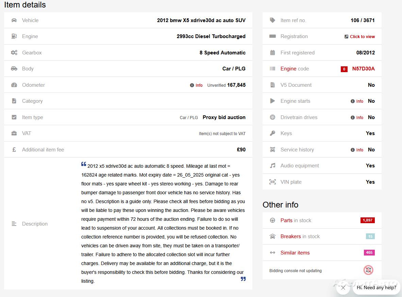
Task: Click the Similar items arrows icon
Action: click(x=272, y=253)
